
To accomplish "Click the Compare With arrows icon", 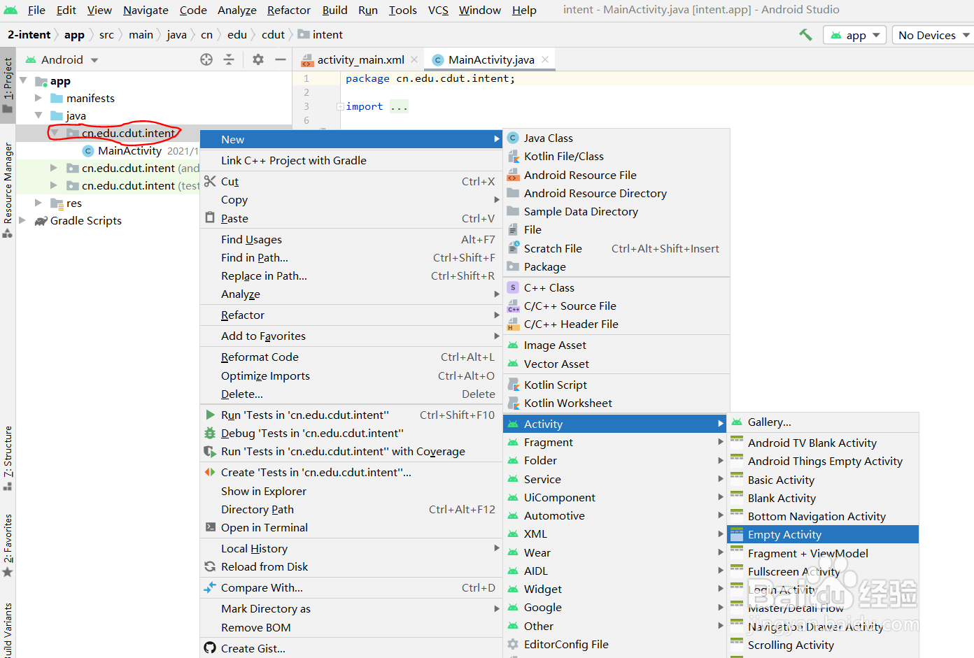I will point(210,587).
